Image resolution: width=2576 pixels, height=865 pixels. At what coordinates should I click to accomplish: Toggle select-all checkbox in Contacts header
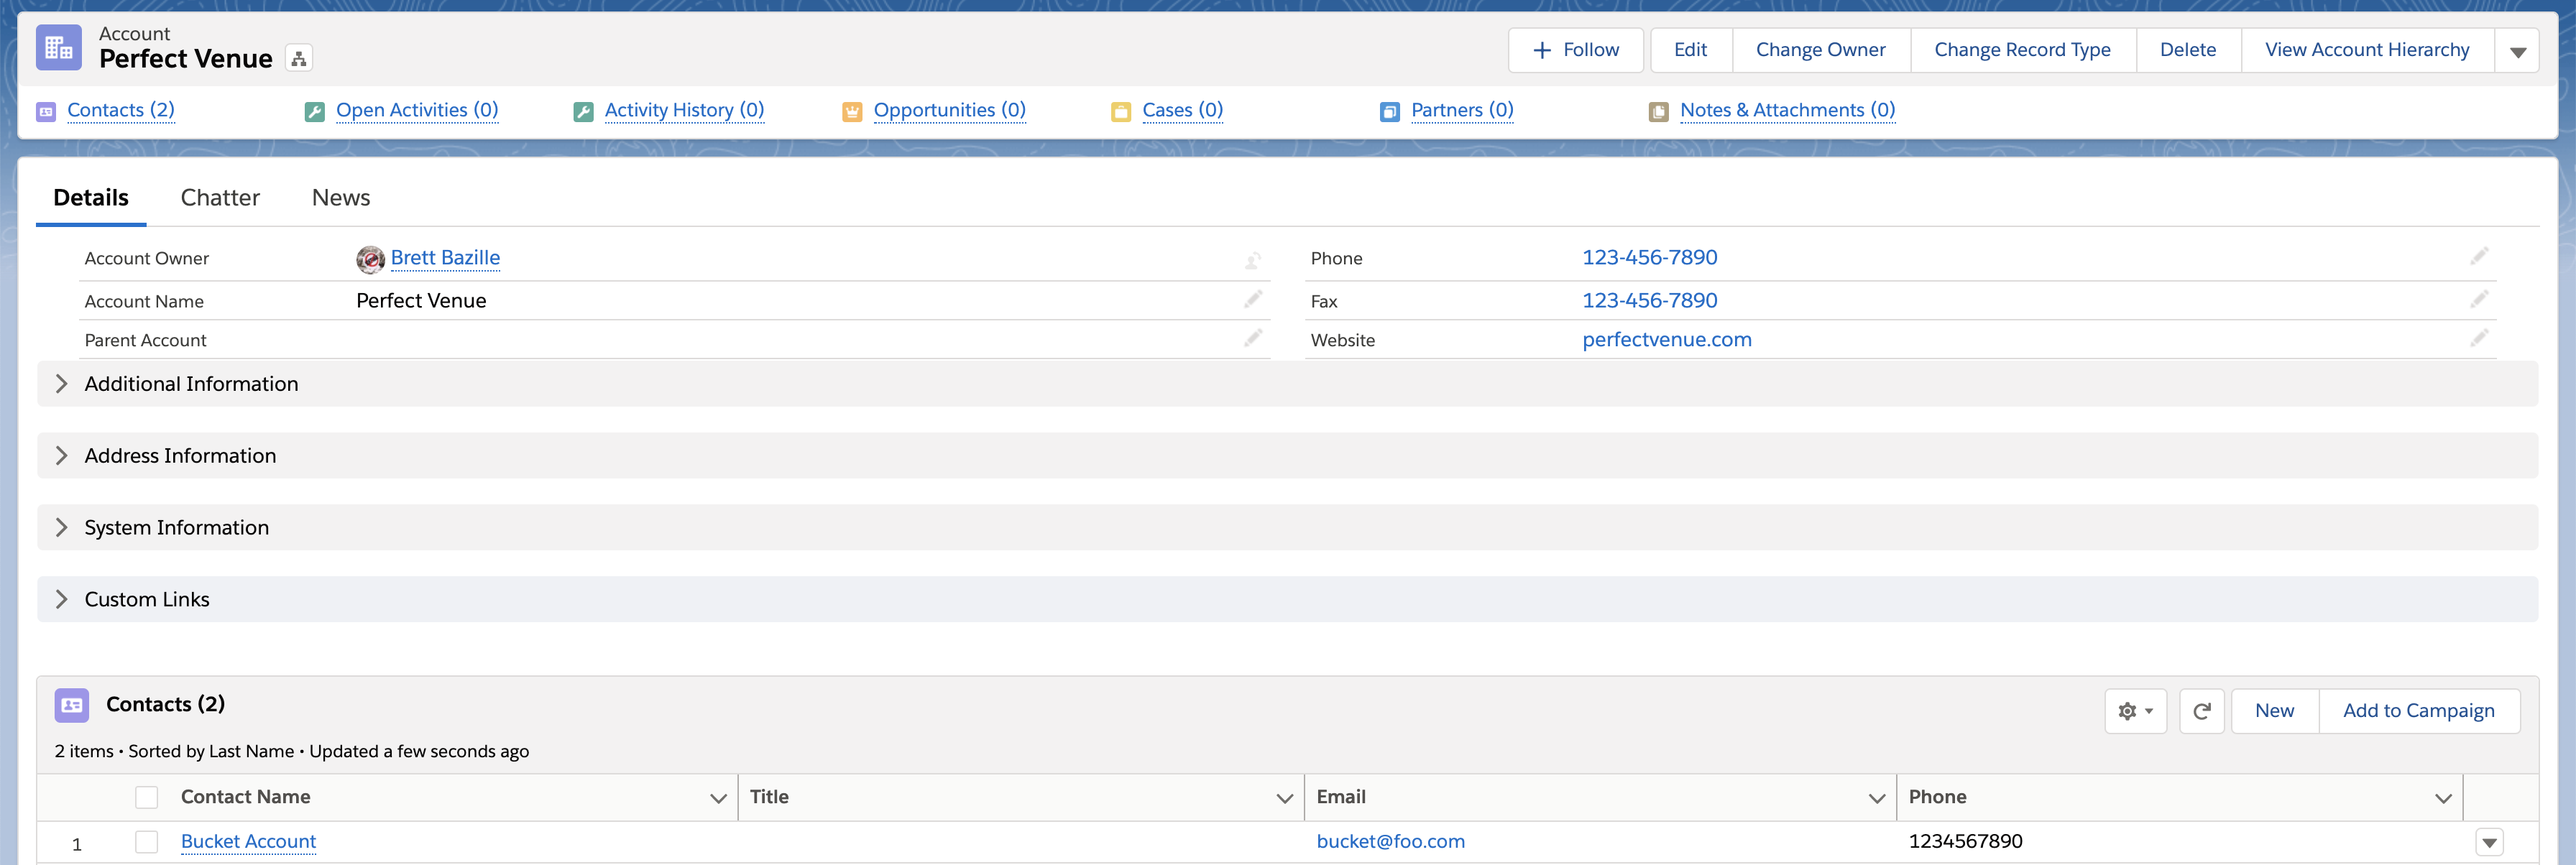coord(147,797)
